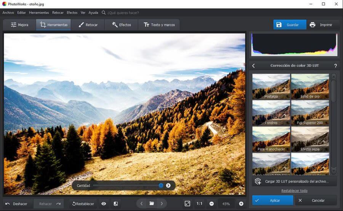Select the Londres LUT preset

click(x=271, y=113)
